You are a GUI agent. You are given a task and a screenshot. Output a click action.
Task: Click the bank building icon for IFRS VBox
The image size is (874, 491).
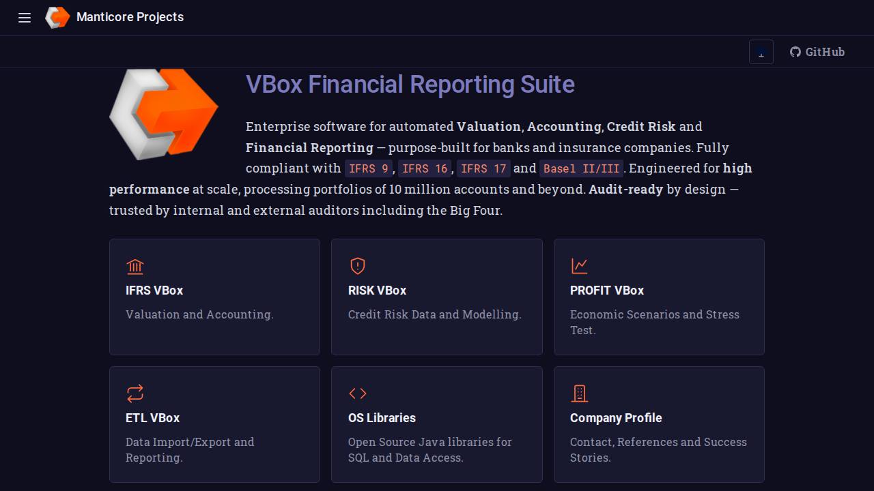[x=135, y=266]
